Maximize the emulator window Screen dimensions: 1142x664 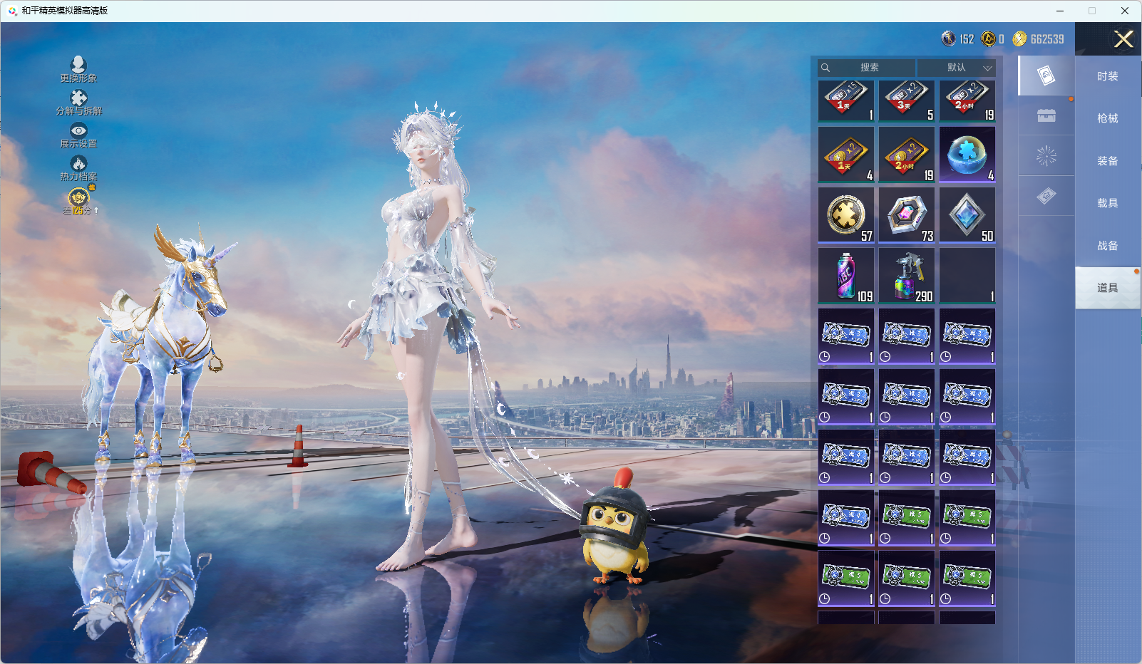(x=1092, y=11)
